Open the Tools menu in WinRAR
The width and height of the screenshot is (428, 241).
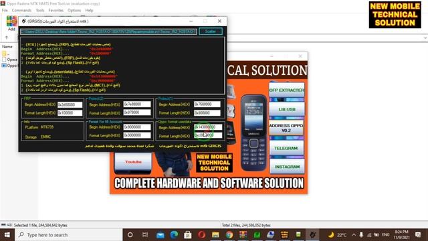[40, 11]
